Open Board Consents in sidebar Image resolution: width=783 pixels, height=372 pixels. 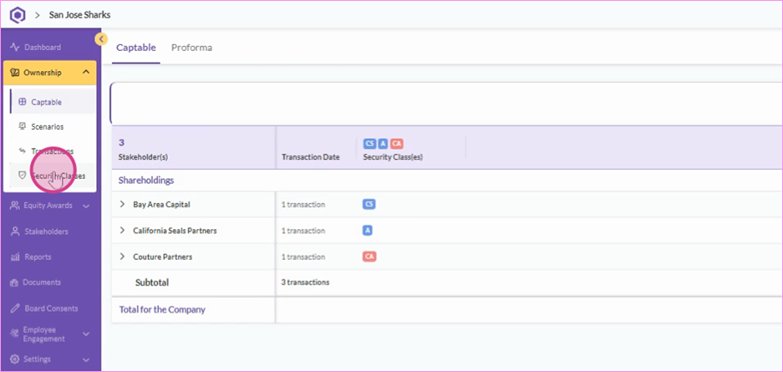point(52,308)
